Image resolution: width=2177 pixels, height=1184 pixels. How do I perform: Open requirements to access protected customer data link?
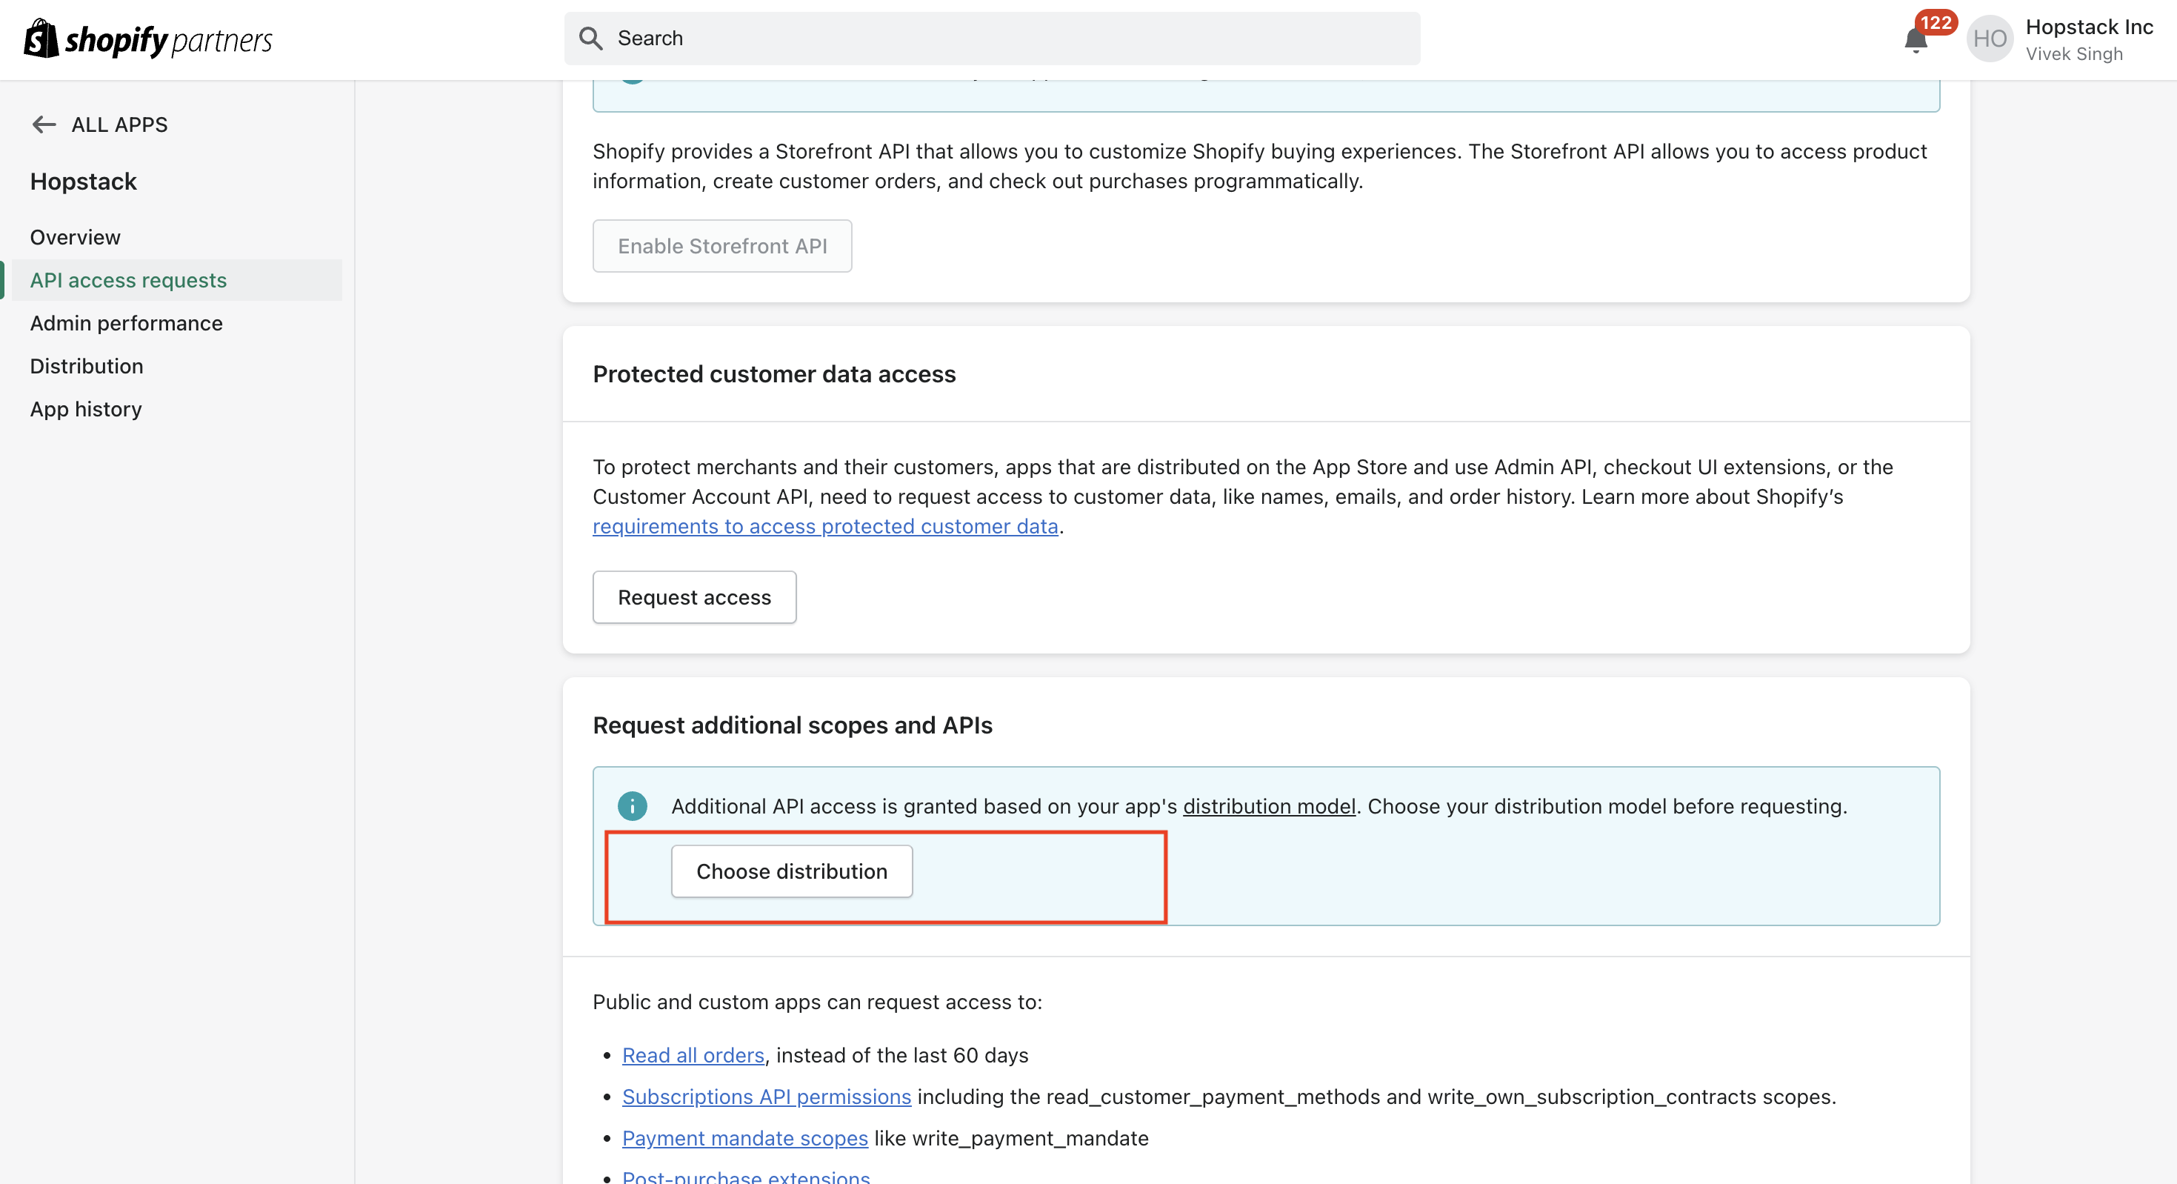(825, 527)
